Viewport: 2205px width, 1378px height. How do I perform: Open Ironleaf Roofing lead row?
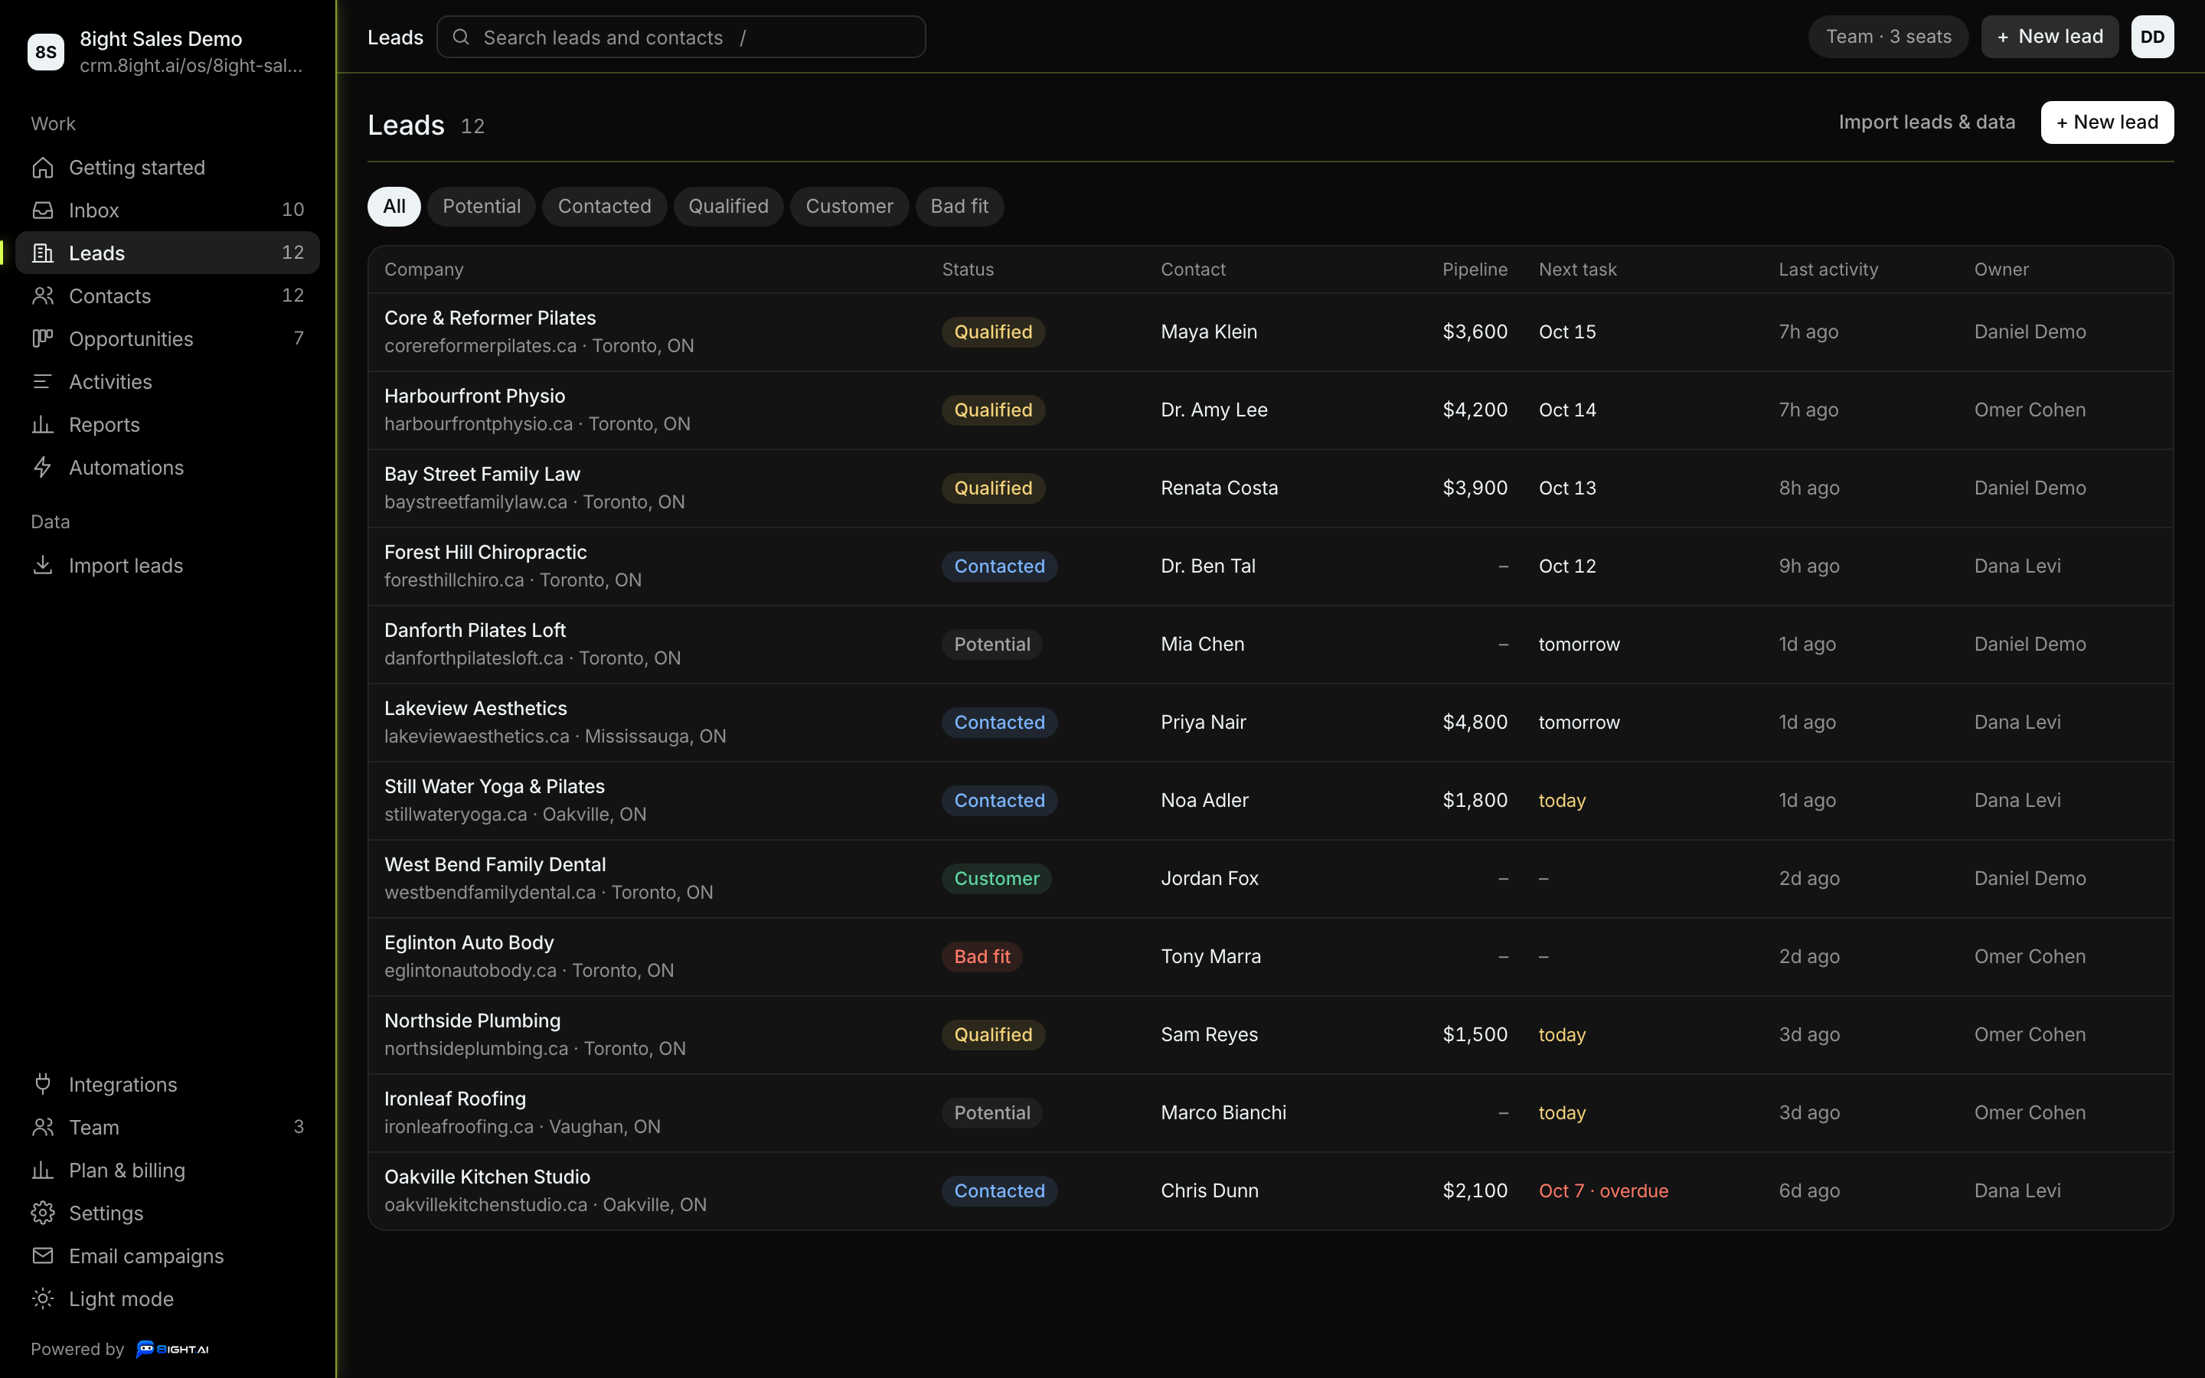coord(1270,1113)
